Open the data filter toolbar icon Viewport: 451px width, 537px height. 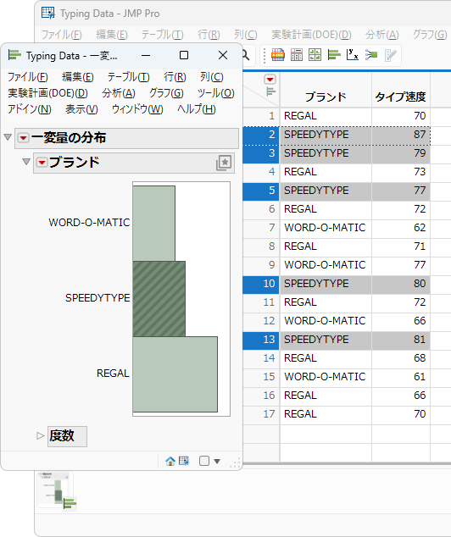[x=278, y=55]
